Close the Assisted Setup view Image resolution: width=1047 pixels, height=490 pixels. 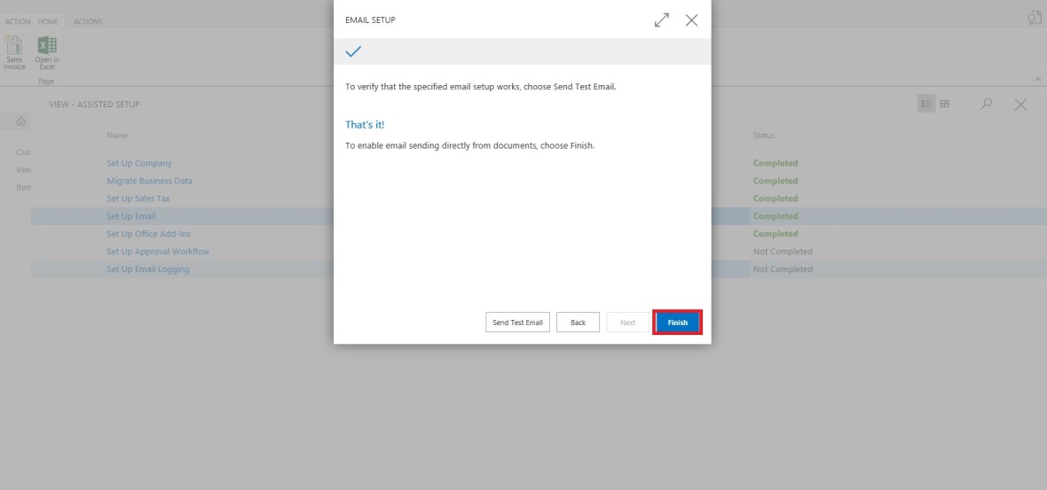click(x=1021, y=105)
